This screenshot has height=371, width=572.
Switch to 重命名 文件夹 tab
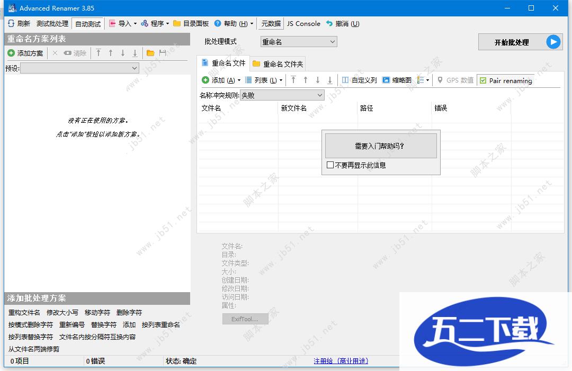click(x=278, y=64)
